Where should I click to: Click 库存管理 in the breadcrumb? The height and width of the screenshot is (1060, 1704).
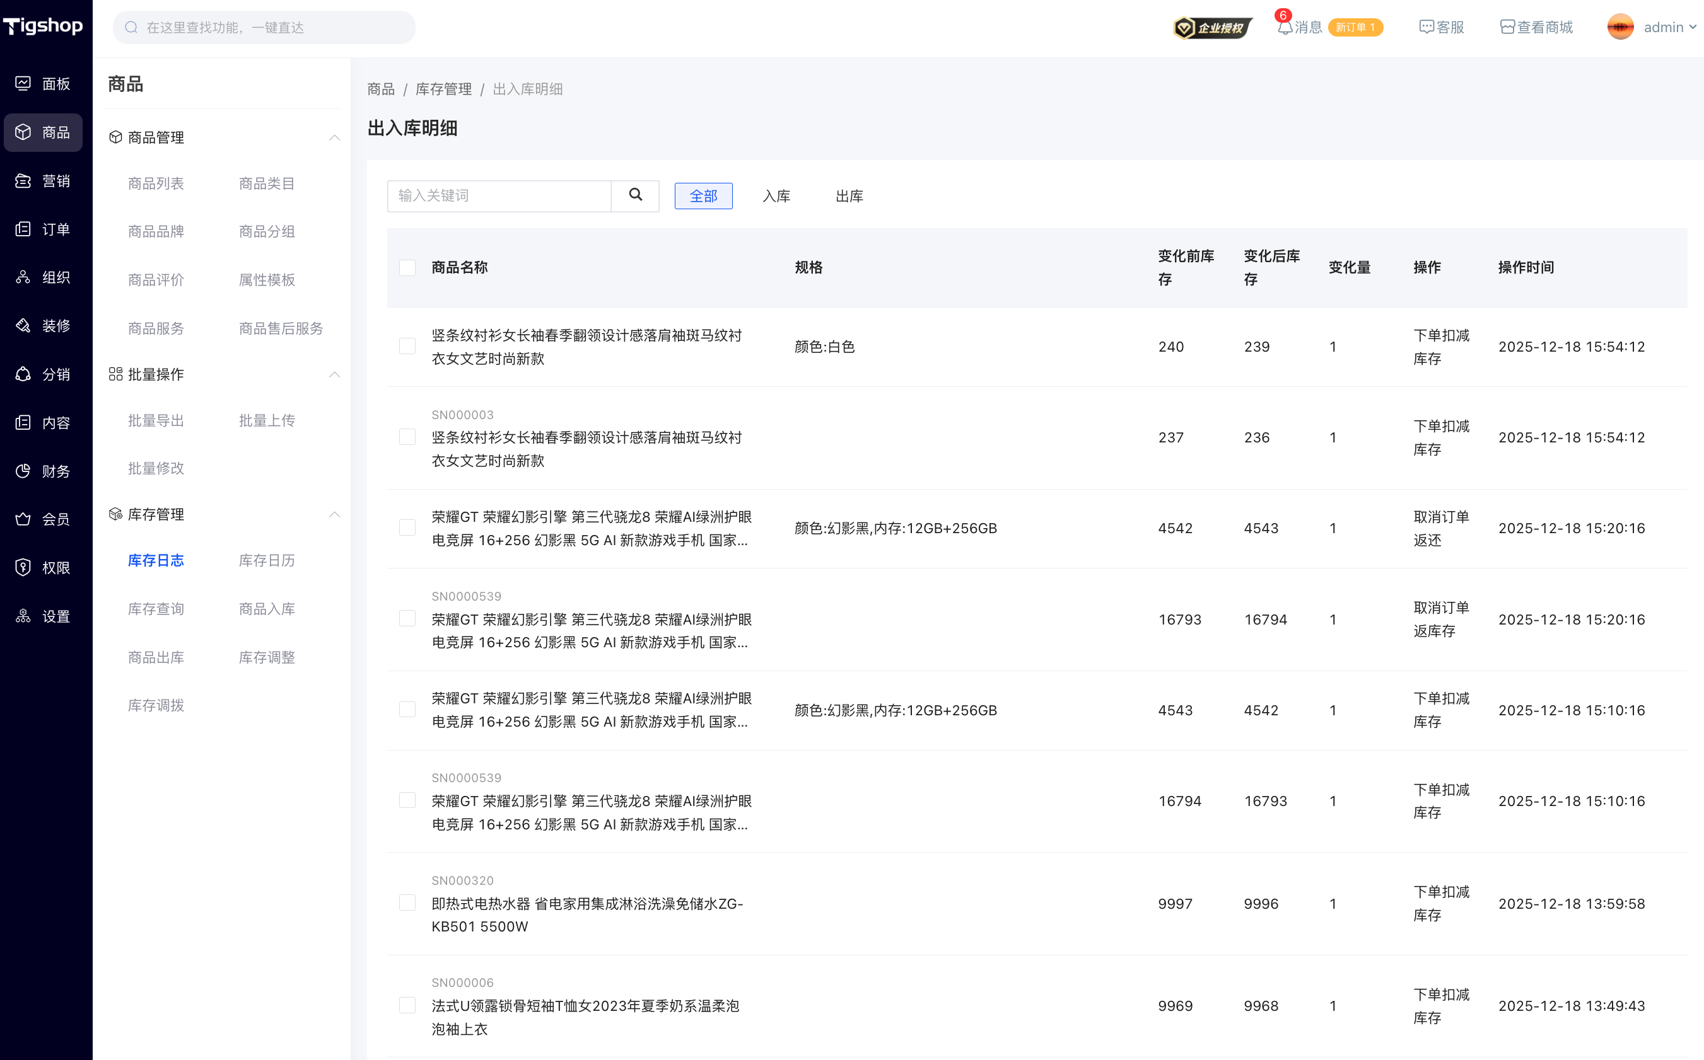(x=443, y=89)
